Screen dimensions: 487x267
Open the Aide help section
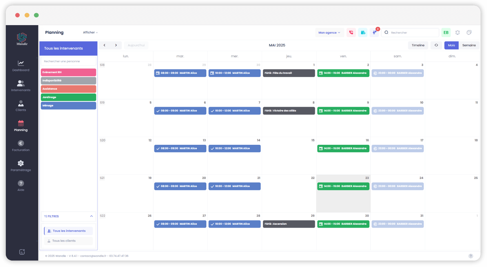pos(21,186)
